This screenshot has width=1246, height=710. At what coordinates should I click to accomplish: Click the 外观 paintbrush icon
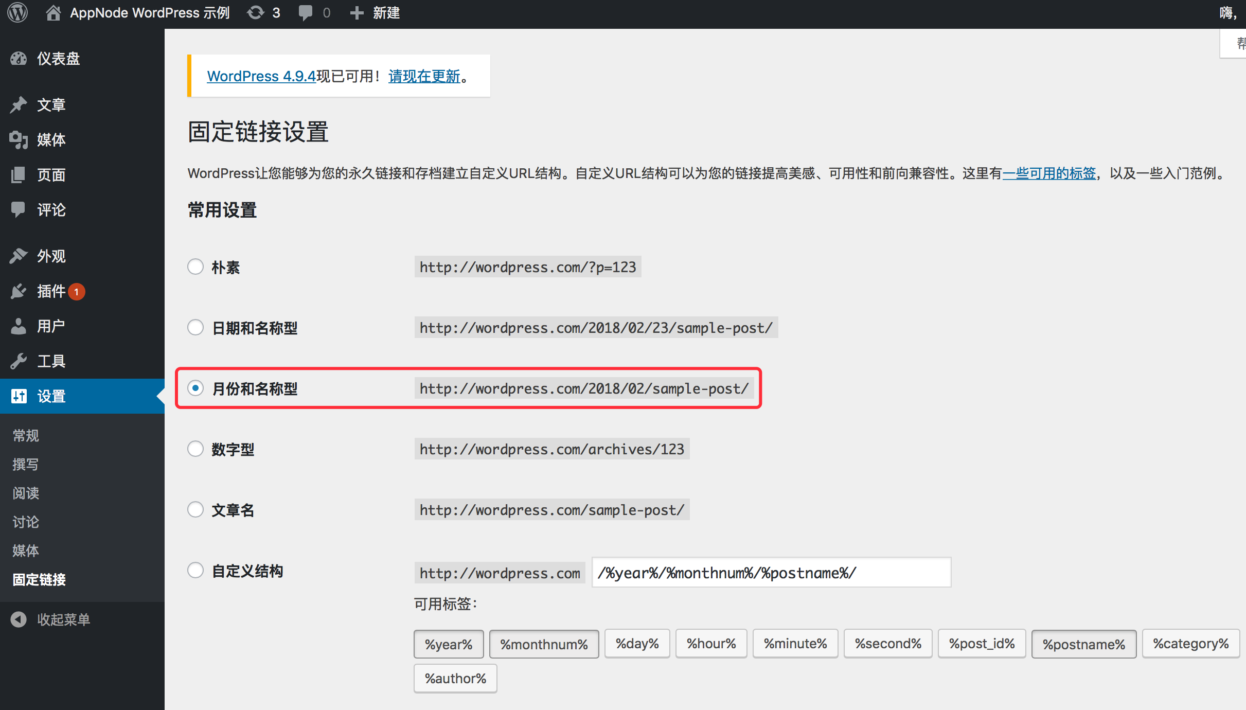(19, 256)
